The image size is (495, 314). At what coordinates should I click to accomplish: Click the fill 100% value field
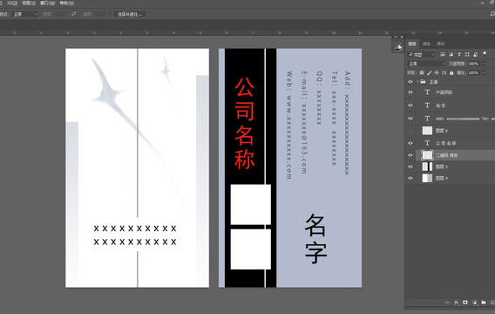(473, 72)
